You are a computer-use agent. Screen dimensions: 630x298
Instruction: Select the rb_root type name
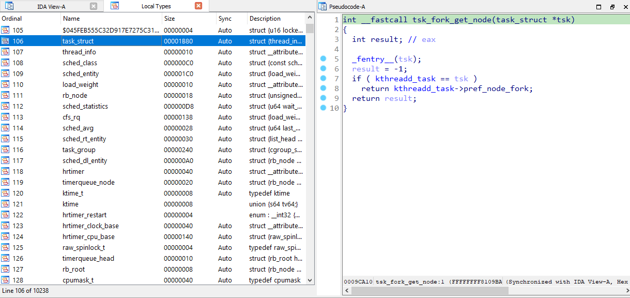pos(74,269)
